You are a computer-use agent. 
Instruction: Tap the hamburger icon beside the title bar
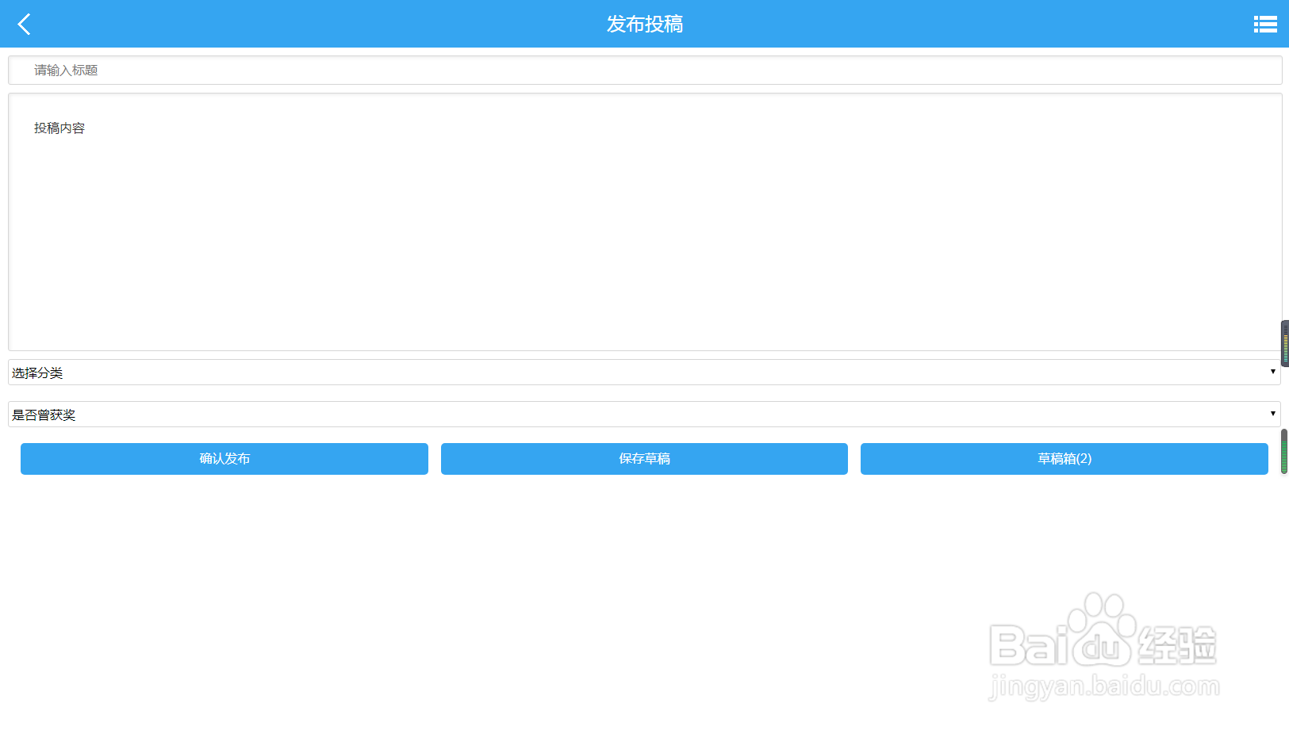1264,24
